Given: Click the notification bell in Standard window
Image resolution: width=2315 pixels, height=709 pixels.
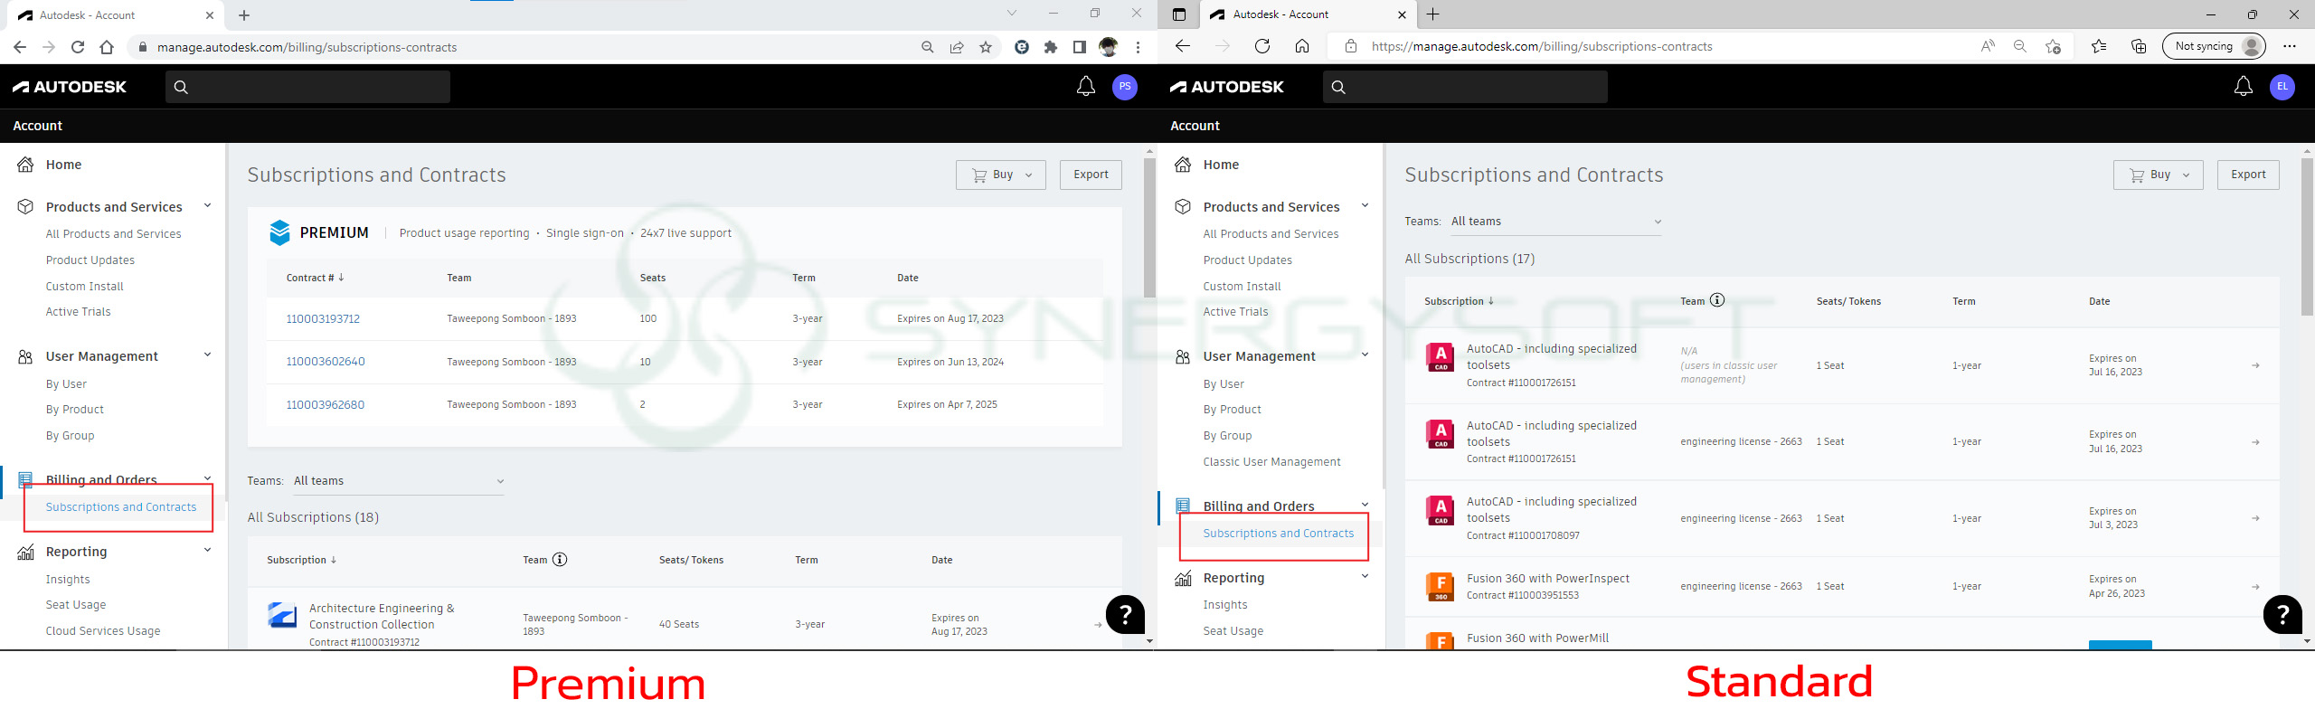Looking at the screenshot, I should pos(2243,87).
